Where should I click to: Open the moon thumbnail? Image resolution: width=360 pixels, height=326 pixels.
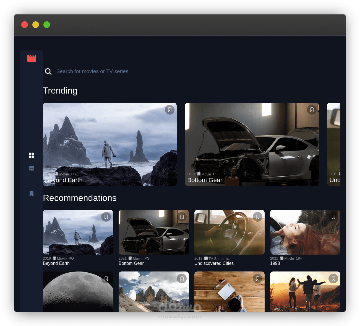78,292
